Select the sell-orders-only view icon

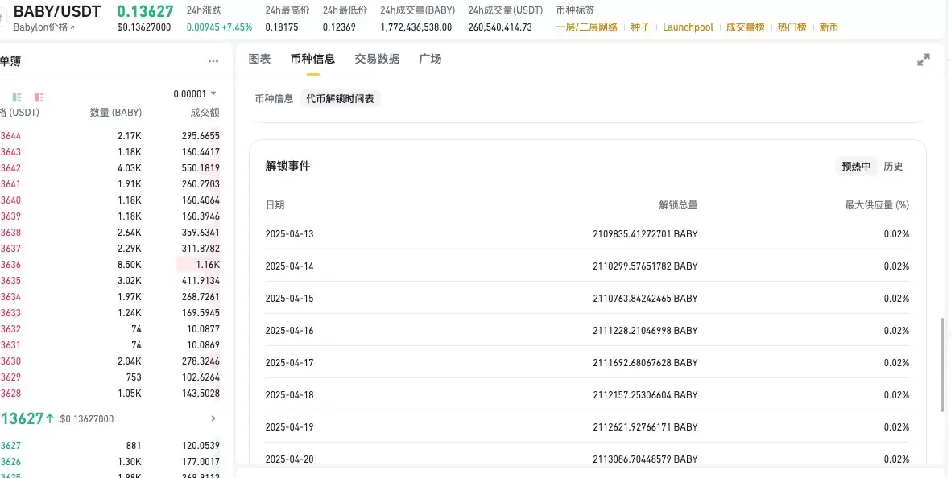(39, 97)
